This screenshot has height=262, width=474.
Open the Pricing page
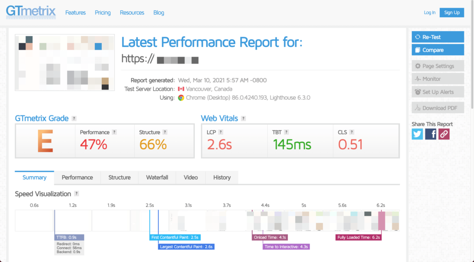(x=102, y=13)
